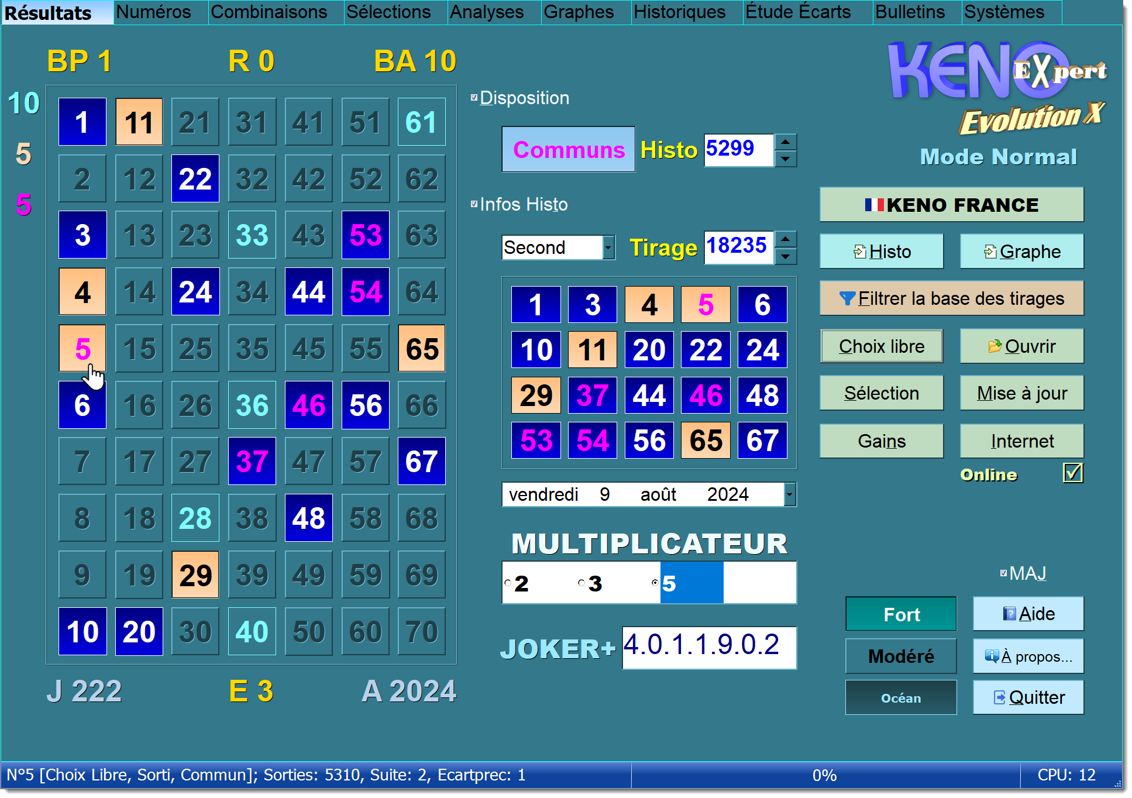Open the date picker dropdown arrow
This screenshot has height=798, width=1132.
click(789, 494)
